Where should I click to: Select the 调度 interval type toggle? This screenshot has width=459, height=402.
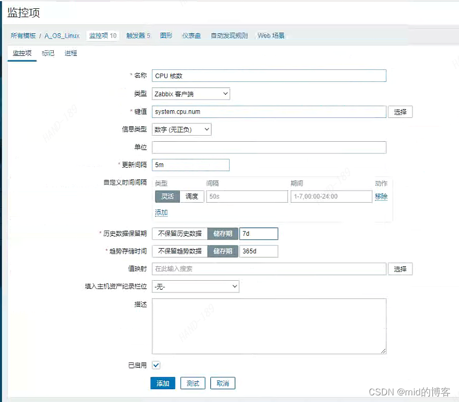(x=192, y=197)
